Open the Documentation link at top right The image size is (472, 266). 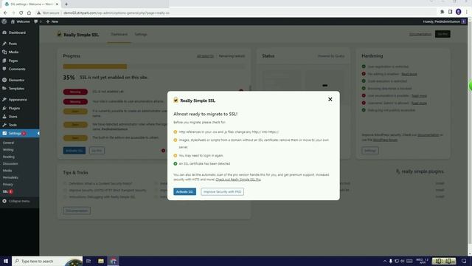[x=420, y=34]
